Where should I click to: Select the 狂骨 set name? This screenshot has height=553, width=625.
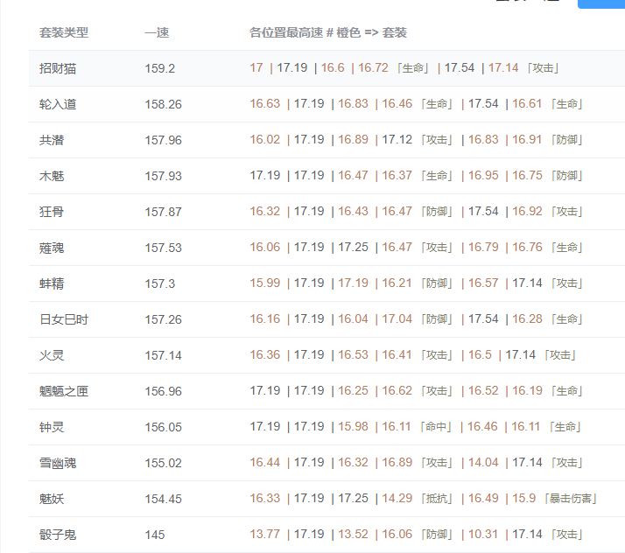(52, 212)
